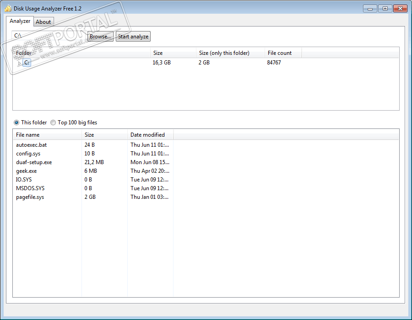The width and height of the screenshot is (412, 320).
Task: Select the C: folder row
Action: 206,63
